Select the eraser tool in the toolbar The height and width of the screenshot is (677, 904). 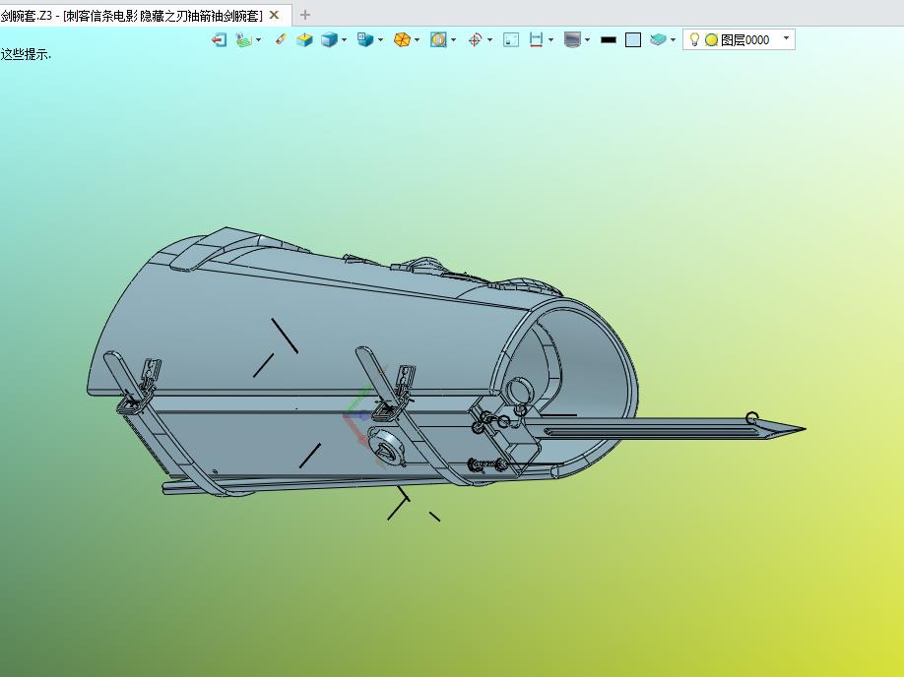281,39
